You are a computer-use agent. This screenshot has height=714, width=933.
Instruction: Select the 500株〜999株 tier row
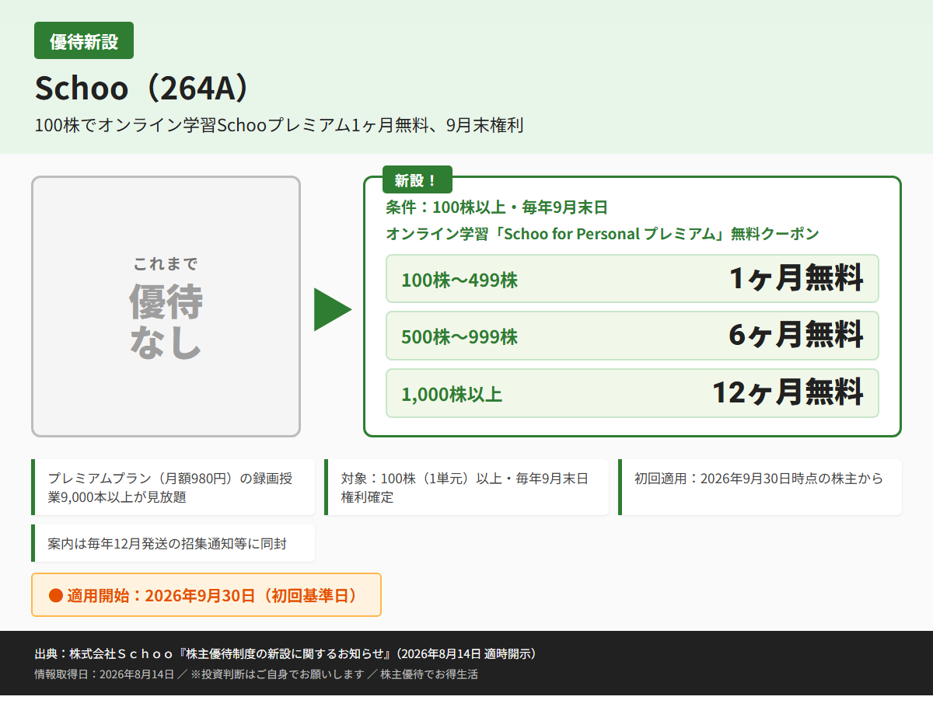(632, 336)
